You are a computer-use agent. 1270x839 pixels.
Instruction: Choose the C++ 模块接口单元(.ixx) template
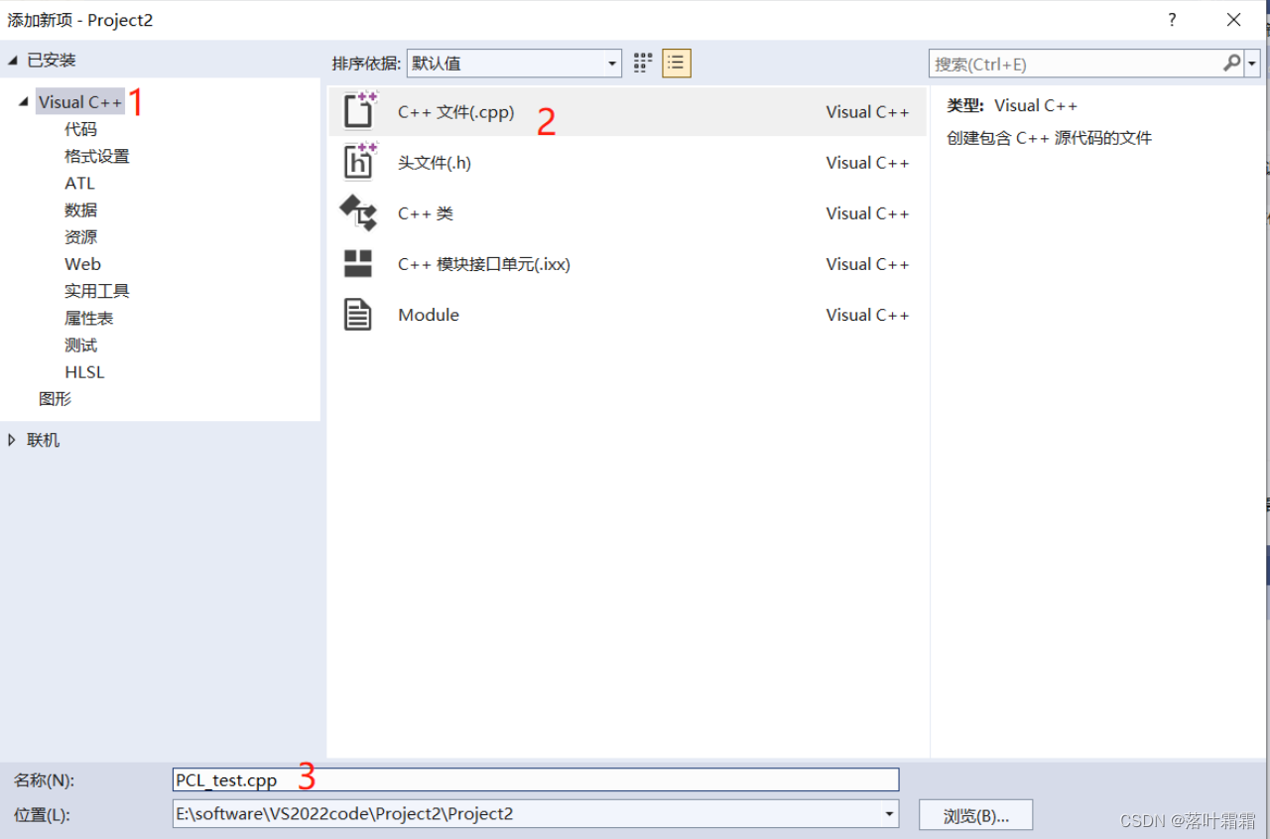click(627, 263)
